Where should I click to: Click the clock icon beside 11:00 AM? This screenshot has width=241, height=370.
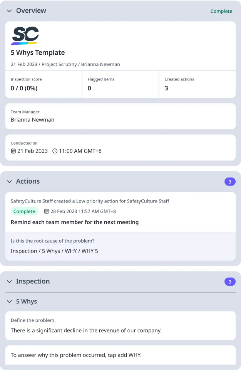pyautogui.click(x=55, y=151)
